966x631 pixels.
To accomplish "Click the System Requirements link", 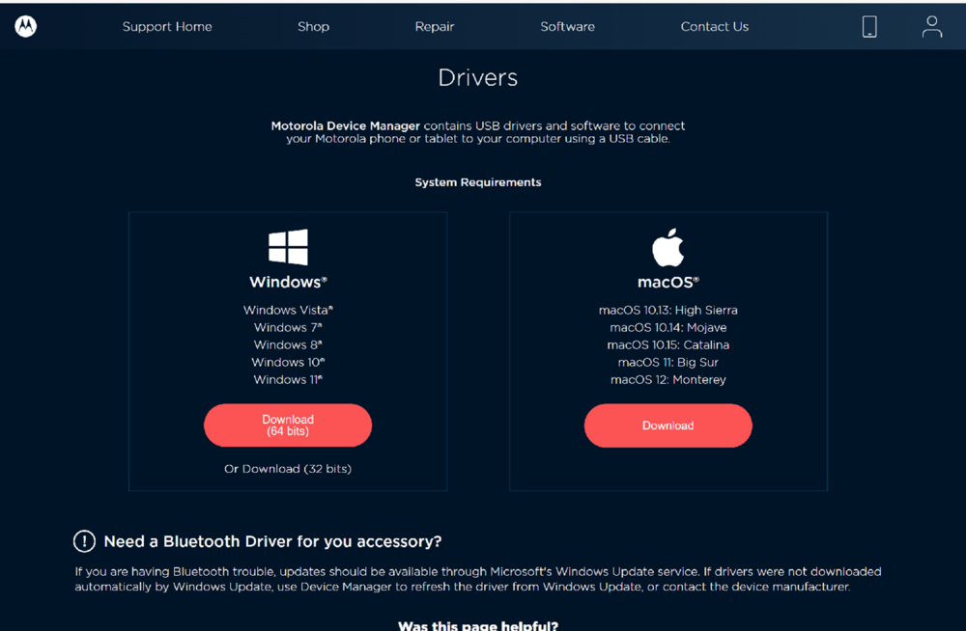I will coord(478,182).
